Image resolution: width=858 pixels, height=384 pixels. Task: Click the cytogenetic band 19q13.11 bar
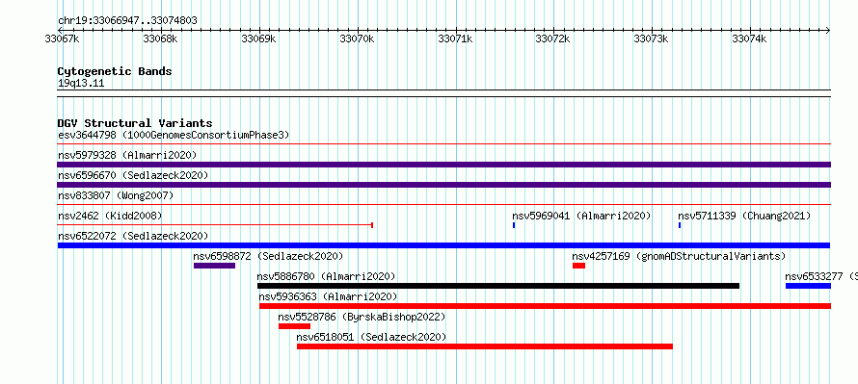[x=443, y=93]
